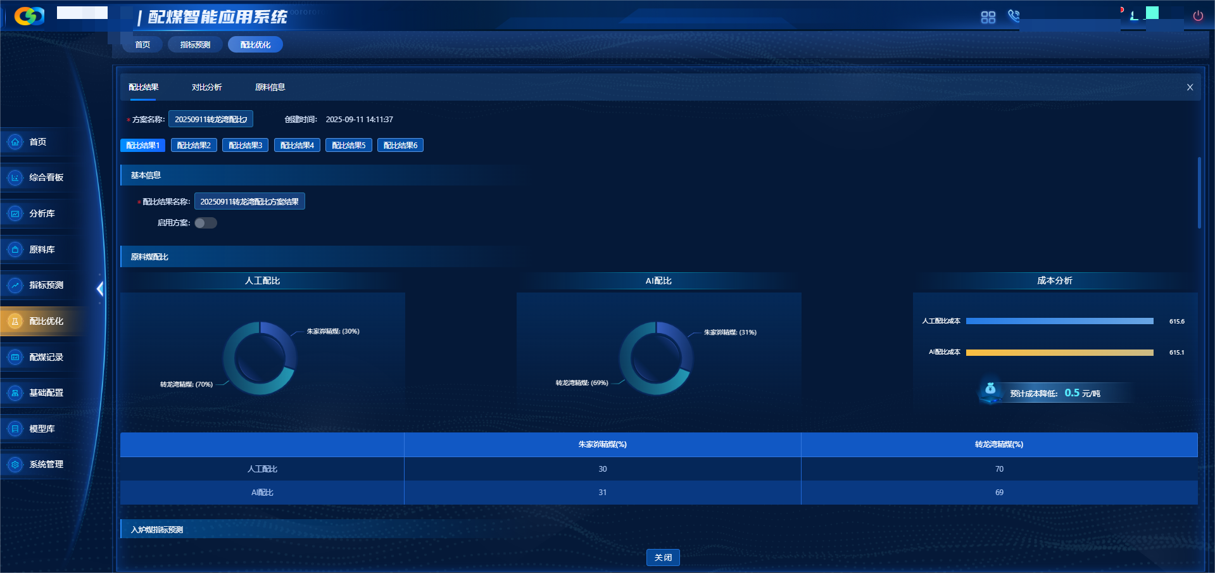Image resolution: width=1215 pixels, height=573 pixels.
Task: Switch to the 对比分析 tab
Action: point(206,87)
